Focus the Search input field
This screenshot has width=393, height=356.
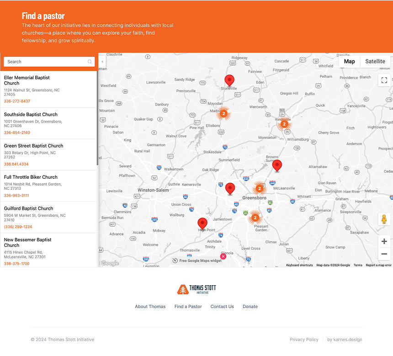tap(49, 62)
